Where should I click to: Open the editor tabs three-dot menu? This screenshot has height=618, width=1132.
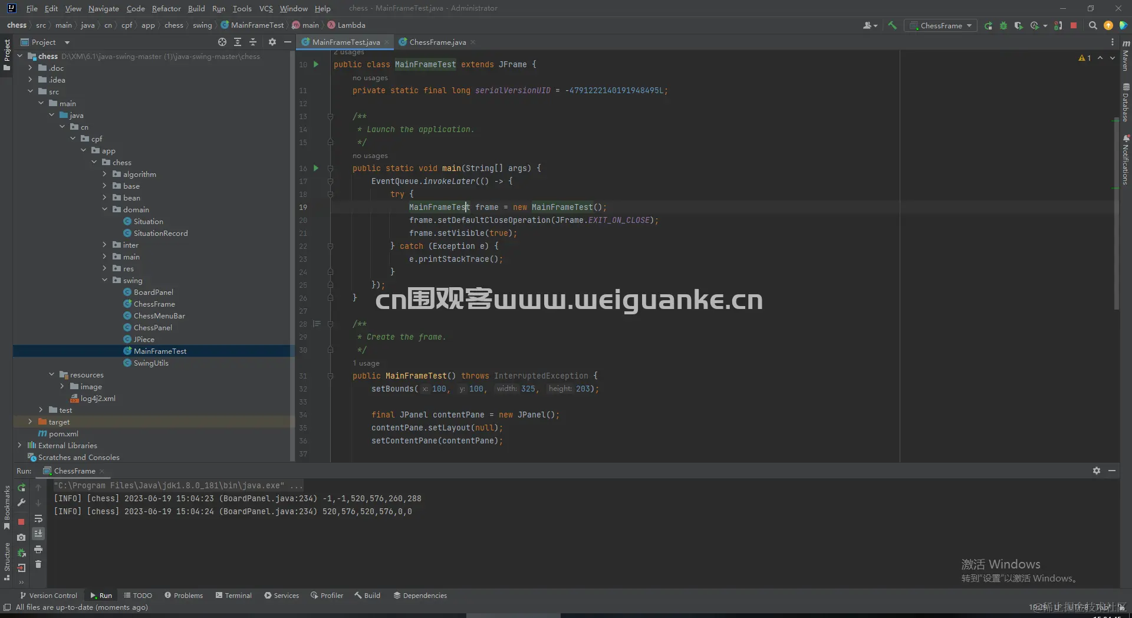tap(1113, 42)
